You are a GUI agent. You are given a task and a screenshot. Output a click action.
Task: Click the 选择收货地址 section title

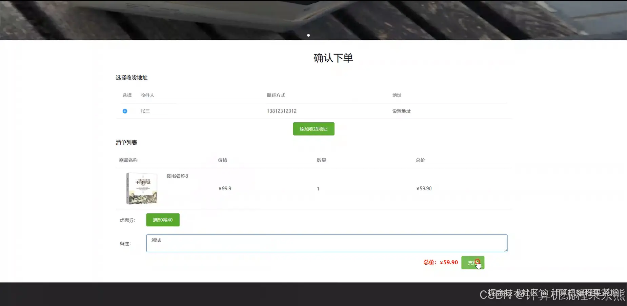tap(132, 78)
